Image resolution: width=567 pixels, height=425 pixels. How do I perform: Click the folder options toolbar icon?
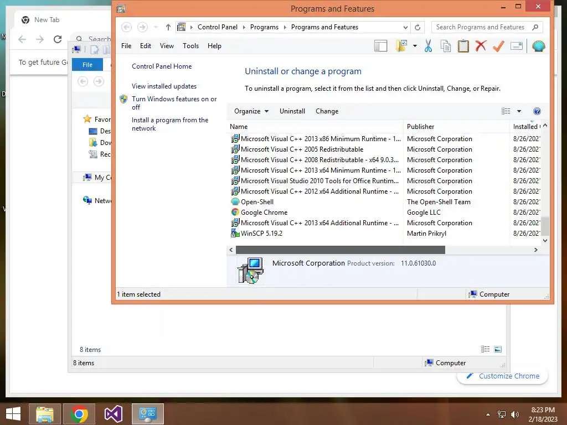[x=402, y=46]
